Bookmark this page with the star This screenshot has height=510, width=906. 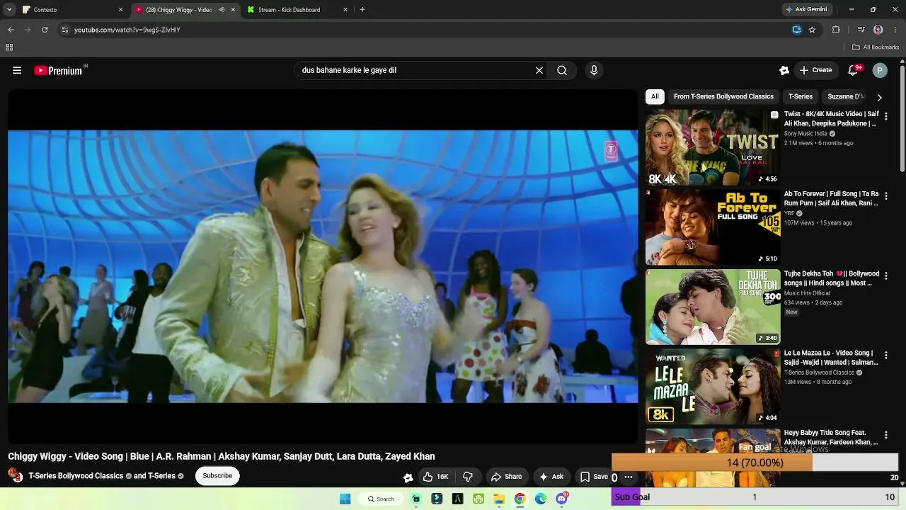[x=812, y=30]
